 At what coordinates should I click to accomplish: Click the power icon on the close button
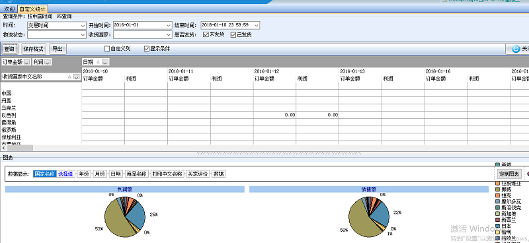coord(516,49)
